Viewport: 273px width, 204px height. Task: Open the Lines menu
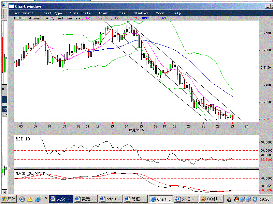[120, 13]
